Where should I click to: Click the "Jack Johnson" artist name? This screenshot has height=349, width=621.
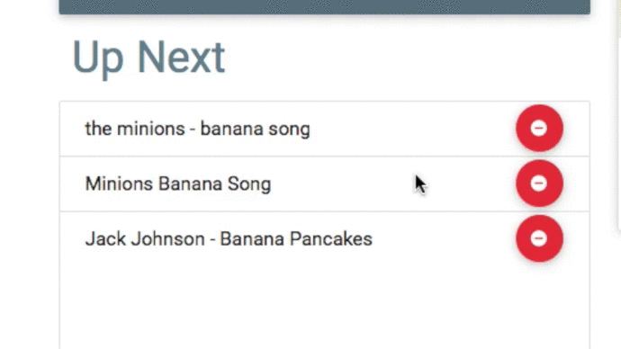145,239
